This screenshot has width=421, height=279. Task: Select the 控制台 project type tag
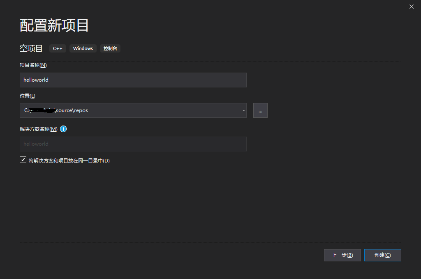(x=110, y=48)
